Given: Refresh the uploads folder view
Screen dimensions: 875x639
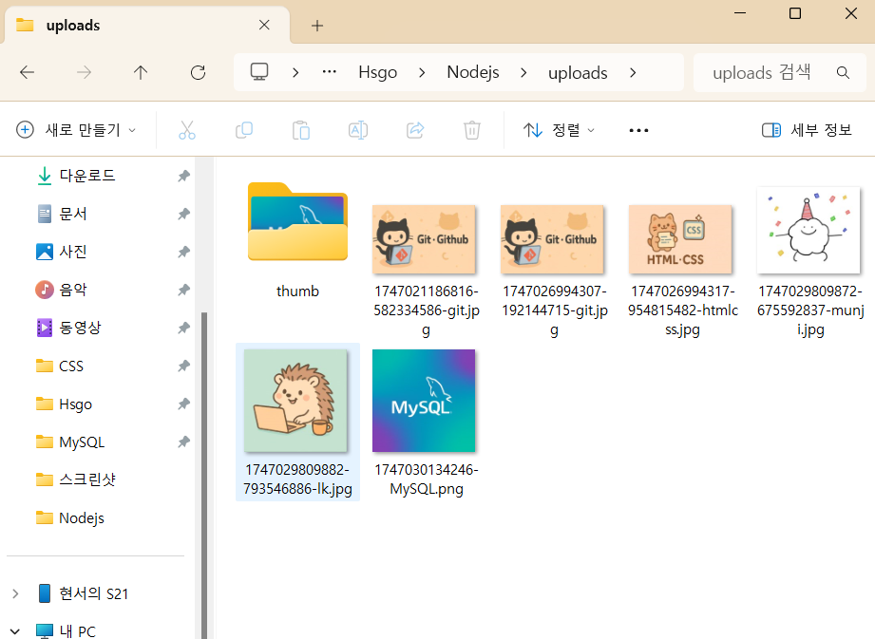Looking at the screenshot, I should tap(199, 72).
